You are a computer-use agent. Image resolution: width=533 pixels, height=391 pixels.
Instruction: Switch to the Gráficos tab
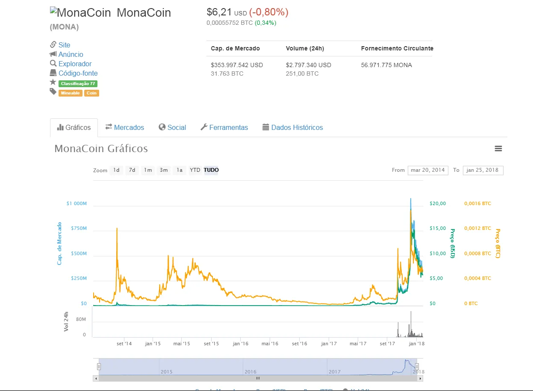click(74, 127)
